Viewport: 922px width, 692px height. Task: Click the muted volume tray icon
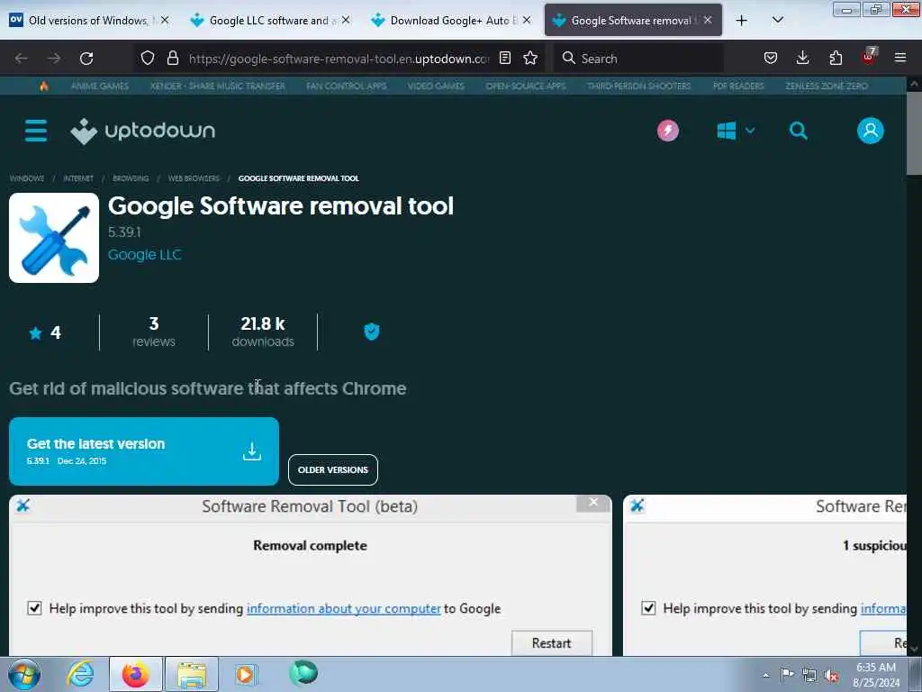[831, 675]
